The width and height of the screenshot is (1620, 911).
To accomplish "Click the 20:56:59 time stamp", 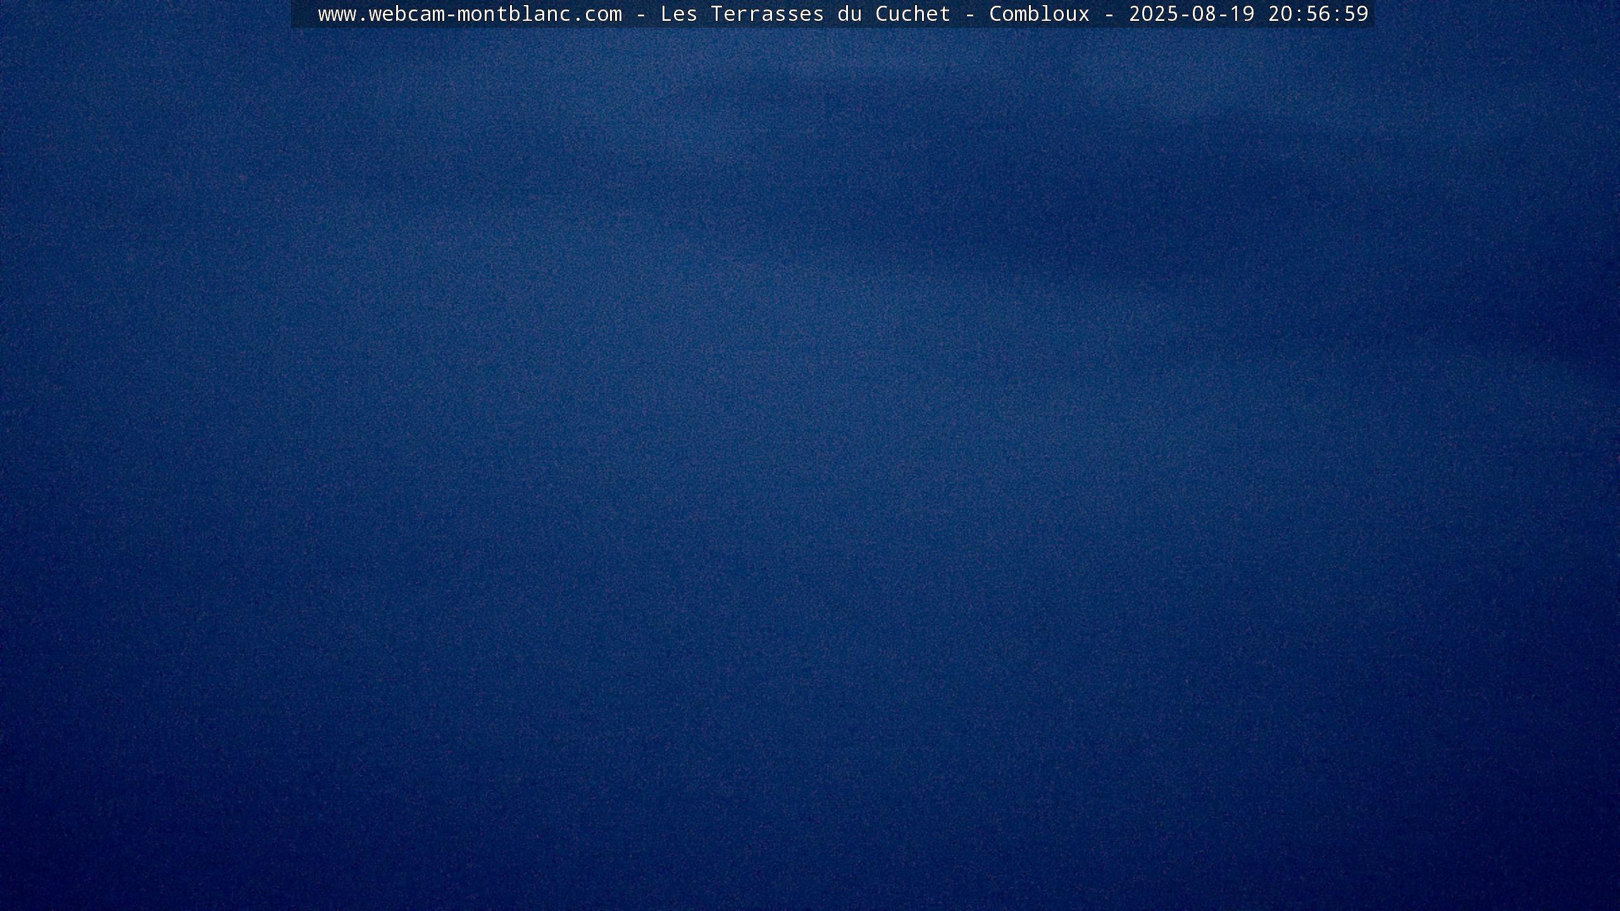I will (1318, 13).
